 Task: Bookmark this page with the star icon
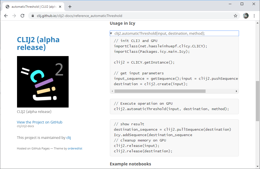tap(235, 16)
